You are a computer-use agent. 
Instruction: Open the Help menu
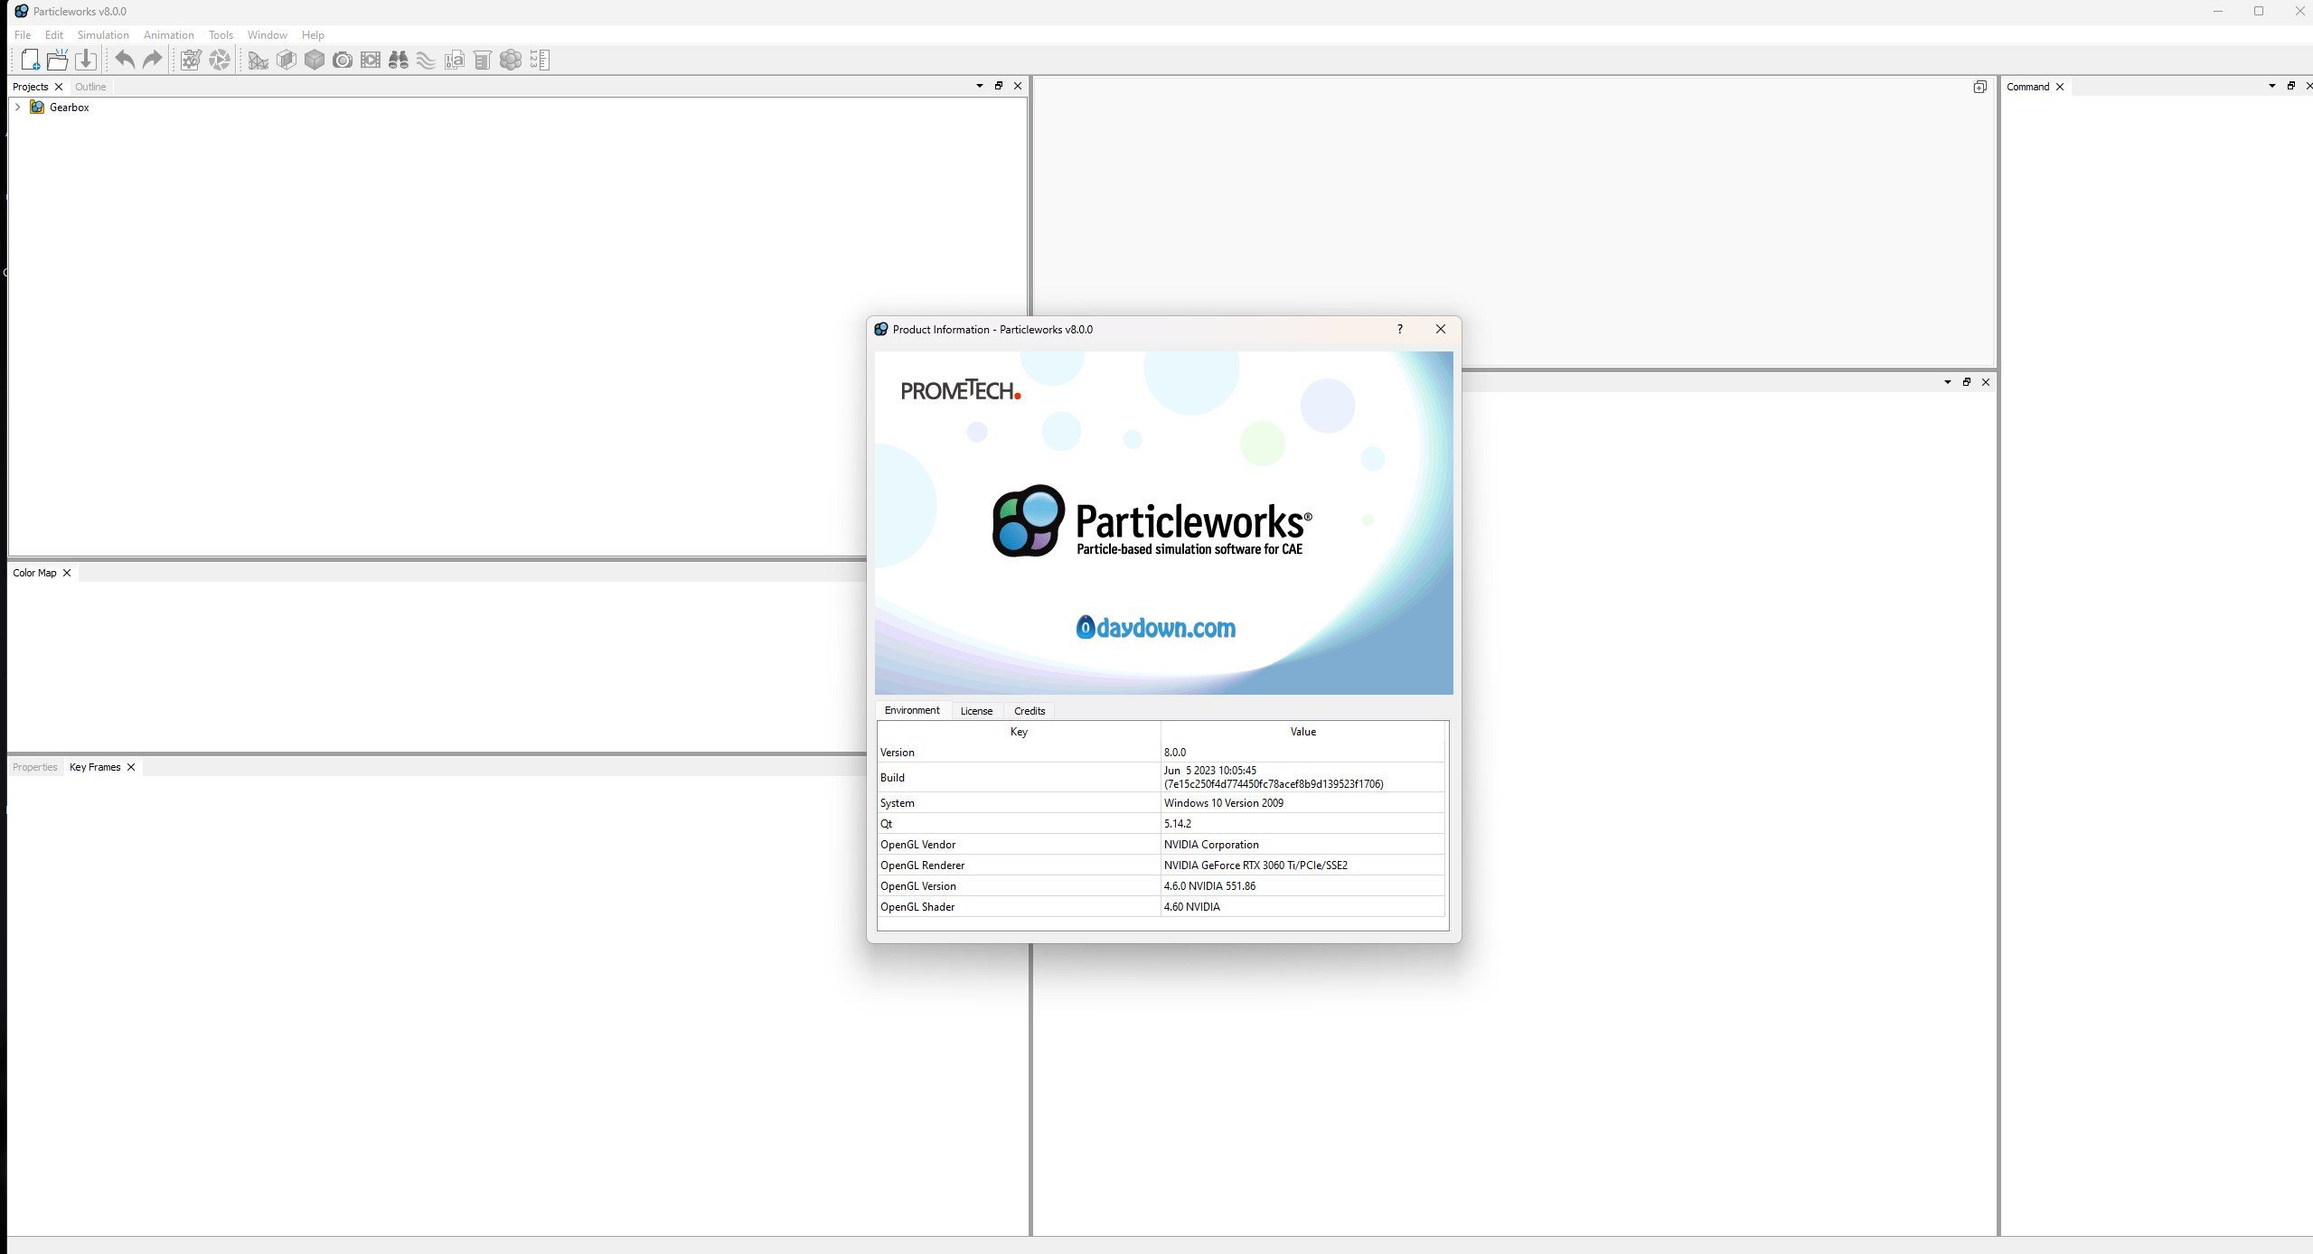(x=313, y=35)
